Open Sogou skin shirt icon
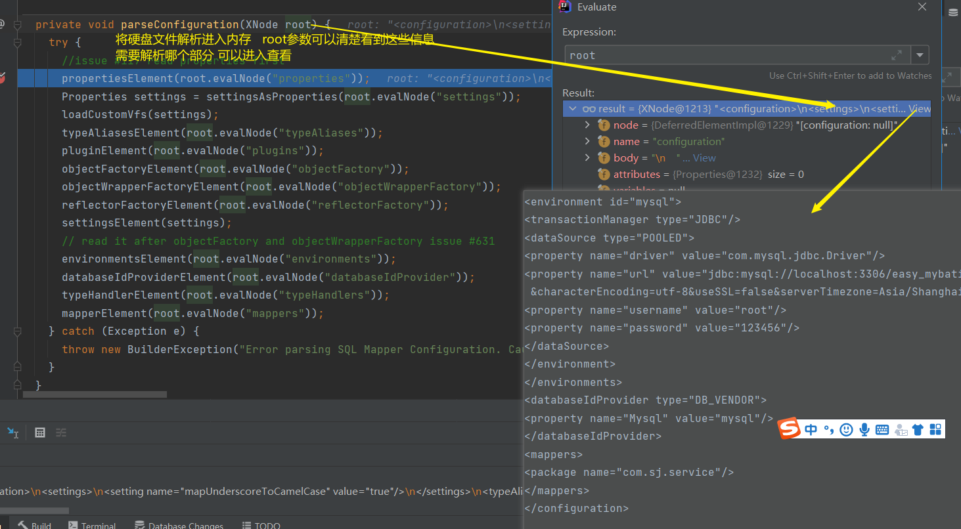The height and width of the screenshot is (529, 961). click(x=918, y=430)
